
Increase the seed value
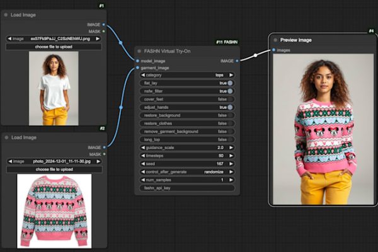[231, 164]
